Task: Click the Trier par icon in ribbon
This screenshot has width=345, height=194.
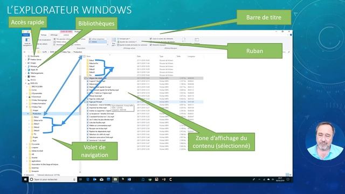Action: click(x=114, y=41)
